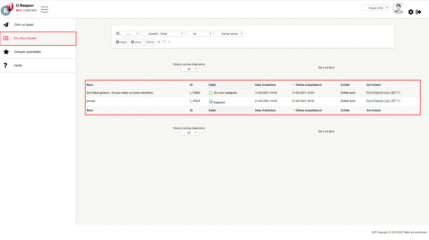Collapse search panel with double chevron icon
This screenshot has width=429, height=240.
click(169, 42)
